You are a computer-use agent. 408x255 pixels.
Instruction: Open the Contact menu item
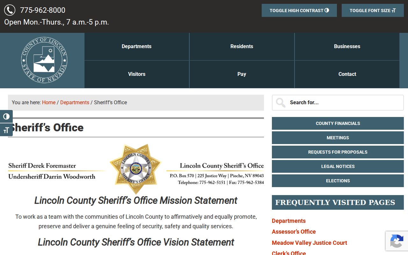click(x=347, y=74)
